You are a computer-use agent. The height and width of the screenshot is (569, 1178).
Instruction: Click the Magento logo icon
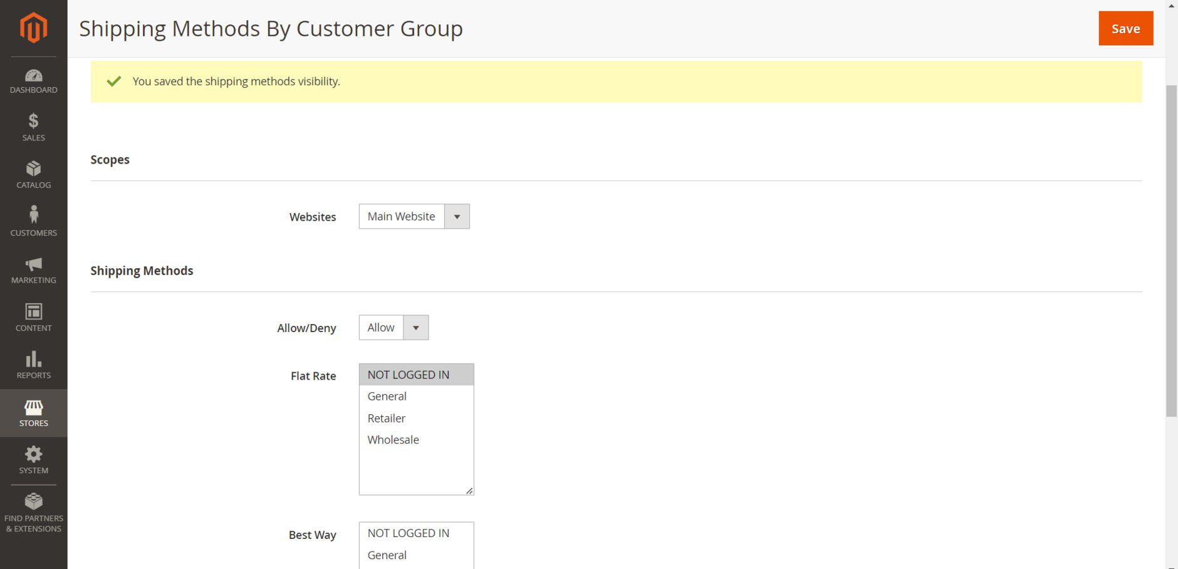pos(33,28)
